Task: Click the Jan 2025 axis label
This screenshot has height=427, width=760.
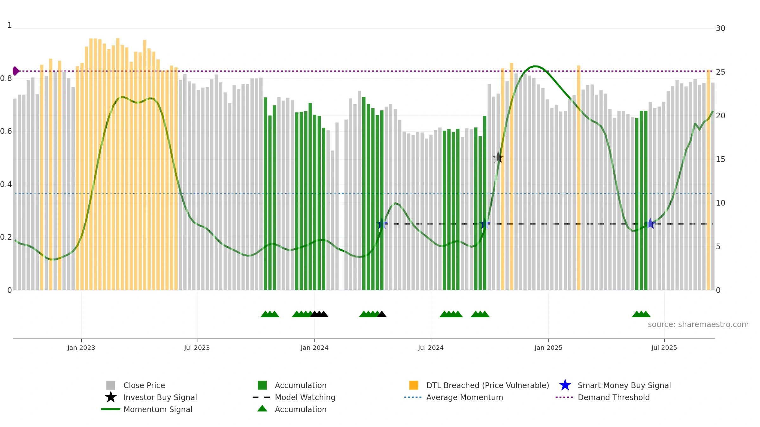Action: [548, 348]
